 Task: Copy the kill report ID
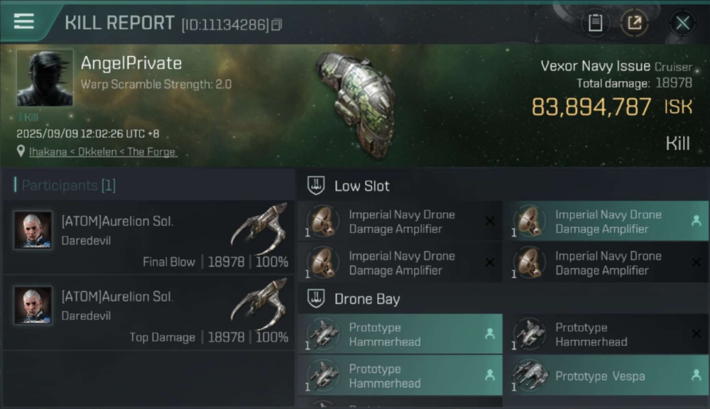click(277, 25)
